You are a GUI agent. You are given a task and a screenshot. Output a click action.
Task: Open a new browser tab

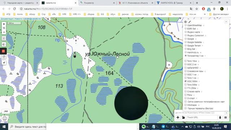coord(197,3)
